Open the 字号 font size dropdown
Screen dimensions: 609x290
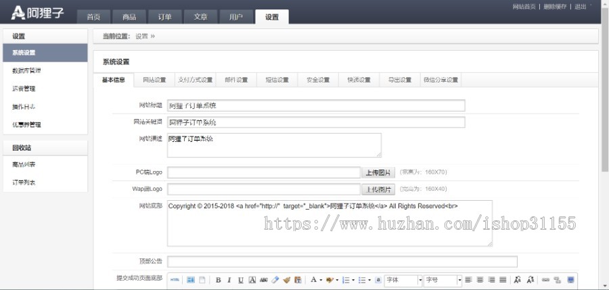pyautogui.click(x=443, y=280)
